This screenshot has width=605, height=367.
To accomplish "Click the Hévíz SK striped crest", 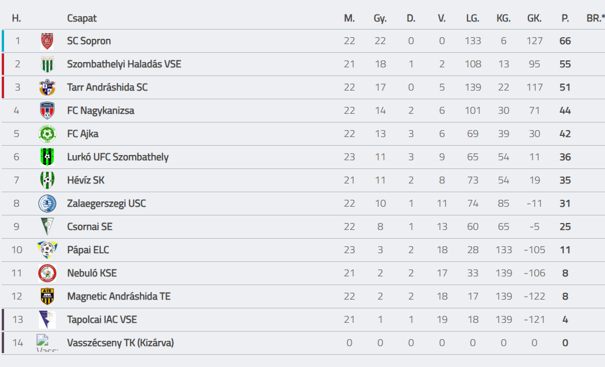I will coord(47,180).
